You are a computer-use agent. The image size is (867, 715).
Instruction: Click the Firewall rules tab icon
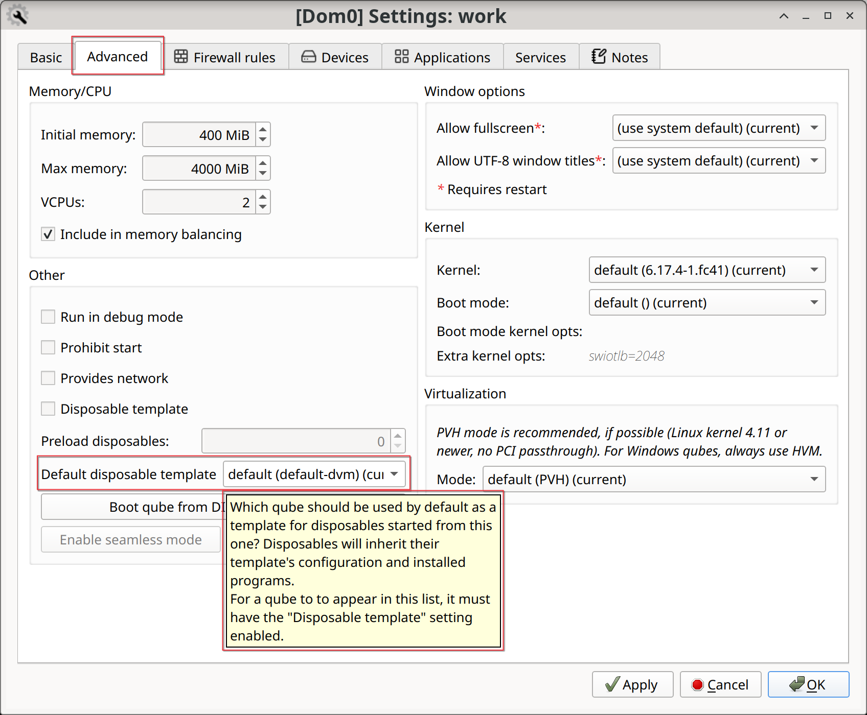tap(181, 57)
